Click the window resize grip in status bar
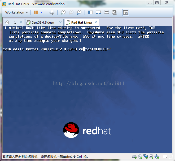Viewport: 175px width, 161px height. click(x=171, y=157)
